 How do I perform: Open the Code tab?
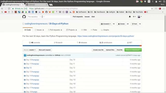pos(27,30)
